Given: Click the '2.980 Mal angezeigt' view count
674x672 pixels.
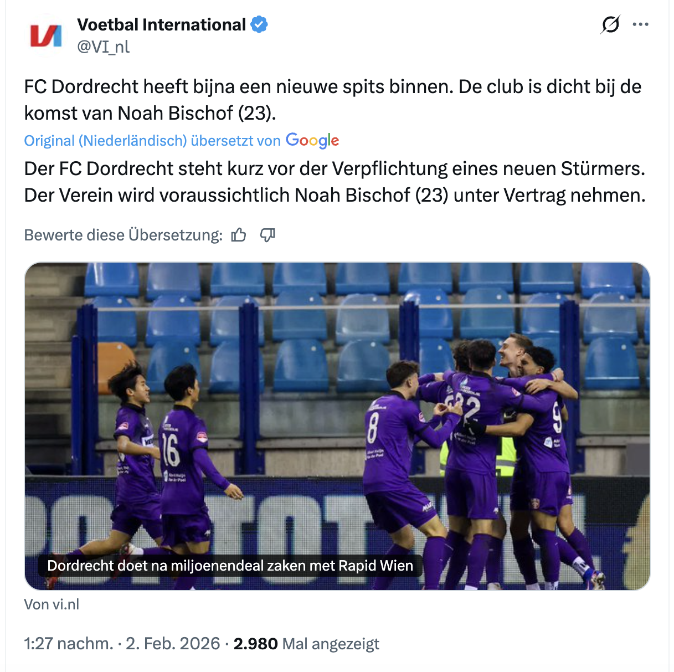Looking at the screenshot, I should point(306,644).
